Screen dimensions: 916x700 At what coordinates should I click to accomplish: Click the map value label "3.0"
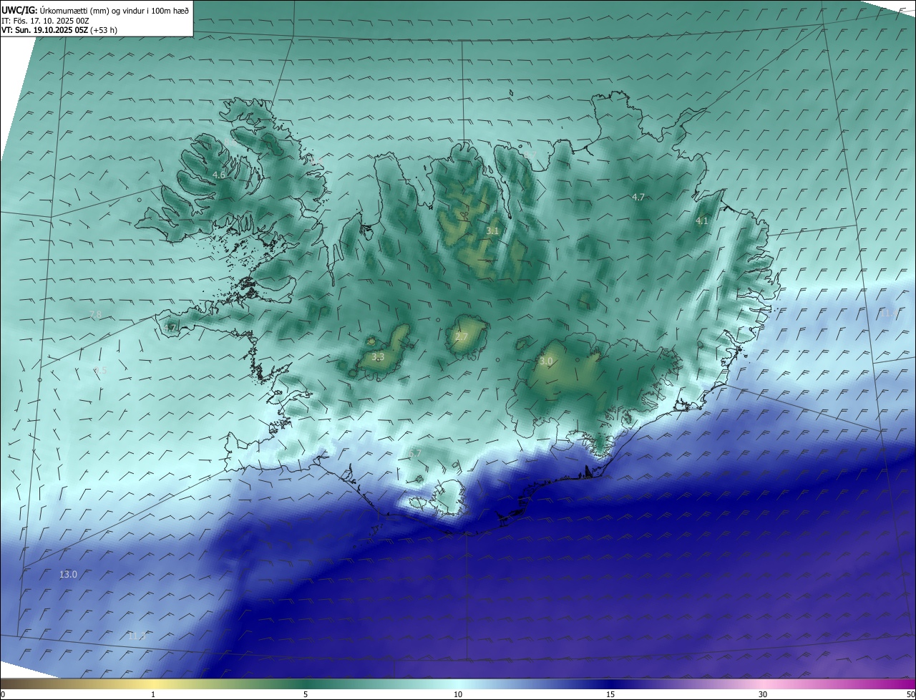pyautogui.click(x=546, y=361)
